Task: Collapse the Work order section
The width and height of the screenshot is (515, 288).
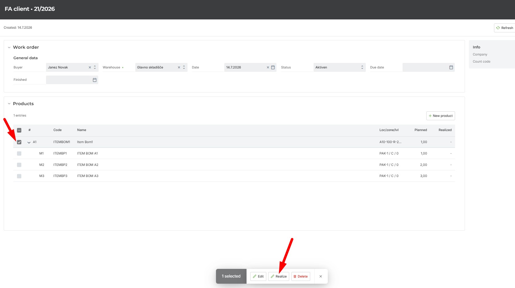Action: [x=9, y=47]
